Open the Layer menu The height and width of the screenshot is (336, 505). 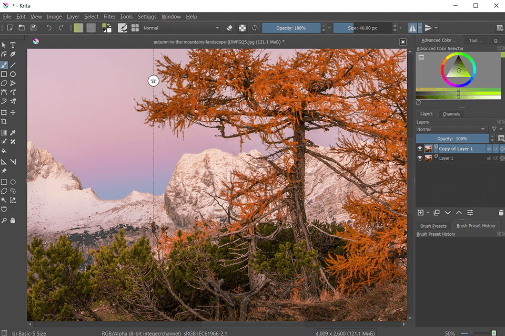(73, 17)
